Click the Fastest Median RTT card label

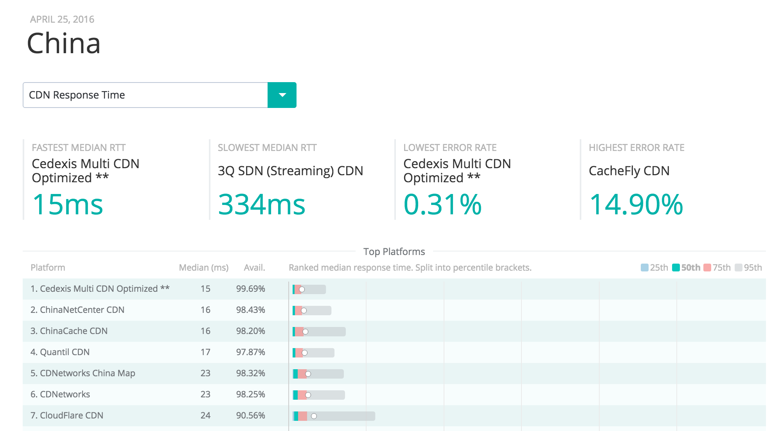[79, 148]
